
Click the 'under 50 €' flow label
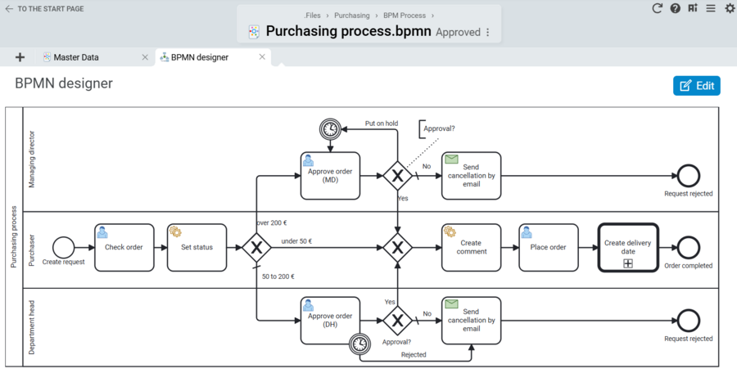click(x=296, y=241)
